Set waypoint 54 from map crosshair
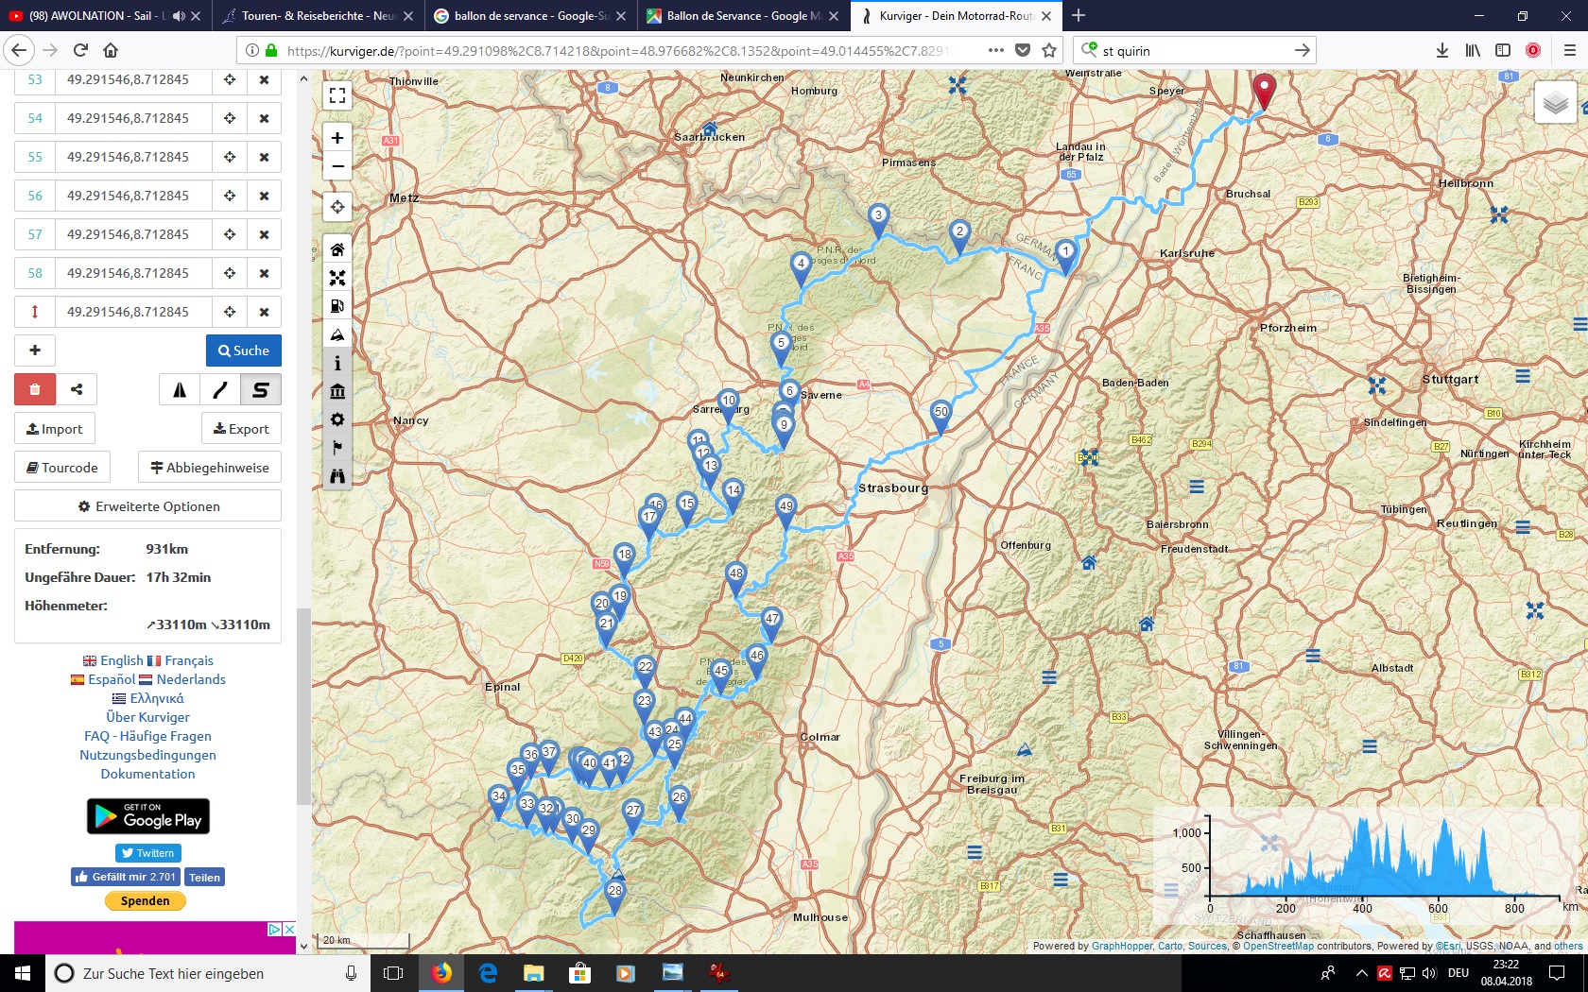Viewport: 1588px width, 992px height. [x=230, y=118]
